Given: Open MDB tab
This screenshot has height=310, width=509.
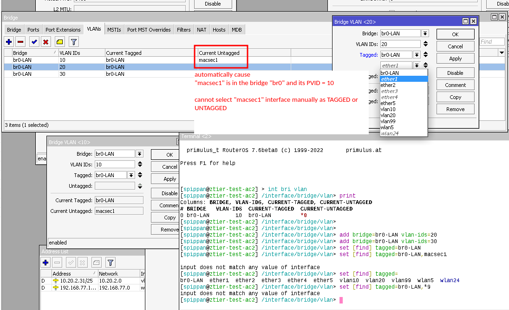Looking at the screenshot, I should [237, 30].
